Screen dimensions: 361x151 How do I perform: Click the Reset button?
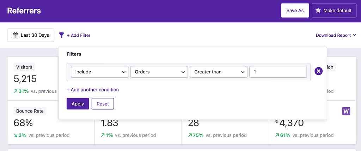tap(103, 104)
